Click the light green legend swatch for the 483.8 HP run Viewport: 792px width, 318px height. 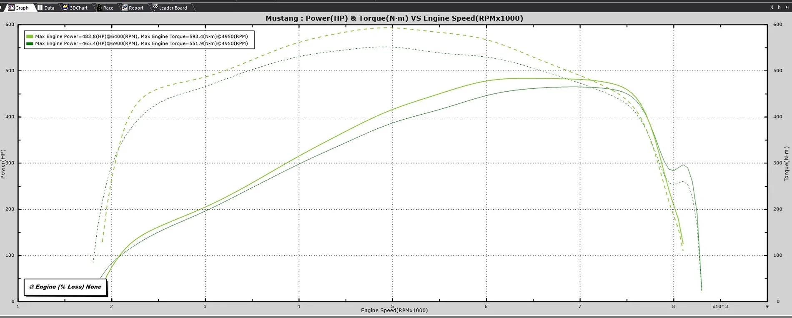tap(30, 37)
